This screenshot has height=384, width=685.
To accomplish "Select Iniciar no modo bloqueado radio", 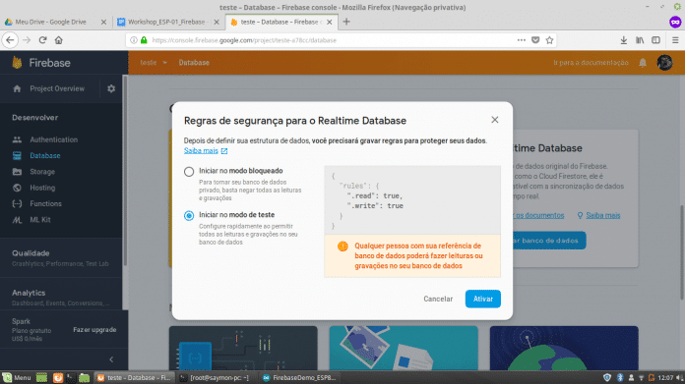I will 189,171.
